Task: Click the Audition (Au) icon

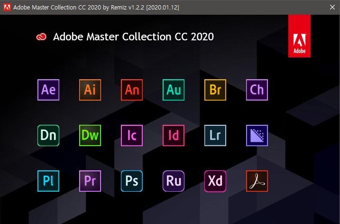Action: point(174,90)
